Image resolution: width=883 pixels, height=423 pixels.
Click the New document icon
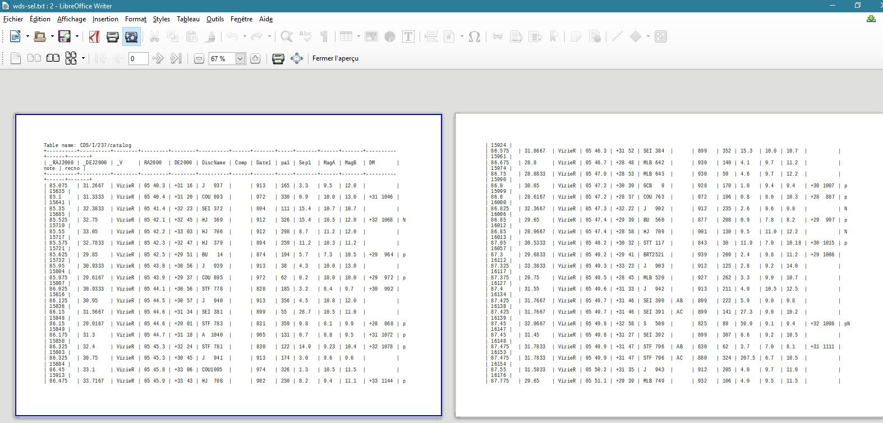15,37
